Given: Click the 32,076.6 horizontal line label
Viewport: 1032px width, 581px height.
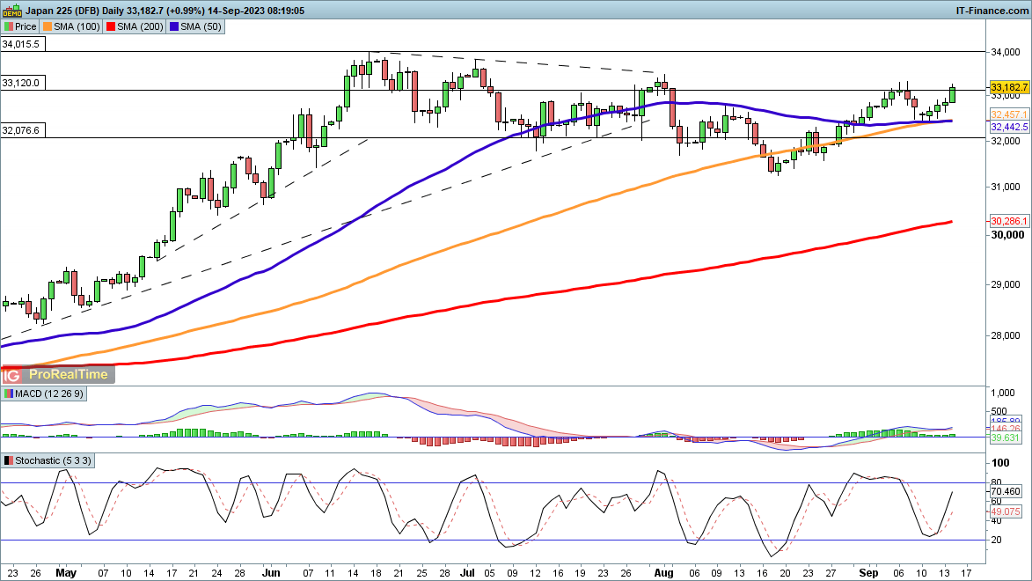Looking at the screenshot, I should [21, 130].
